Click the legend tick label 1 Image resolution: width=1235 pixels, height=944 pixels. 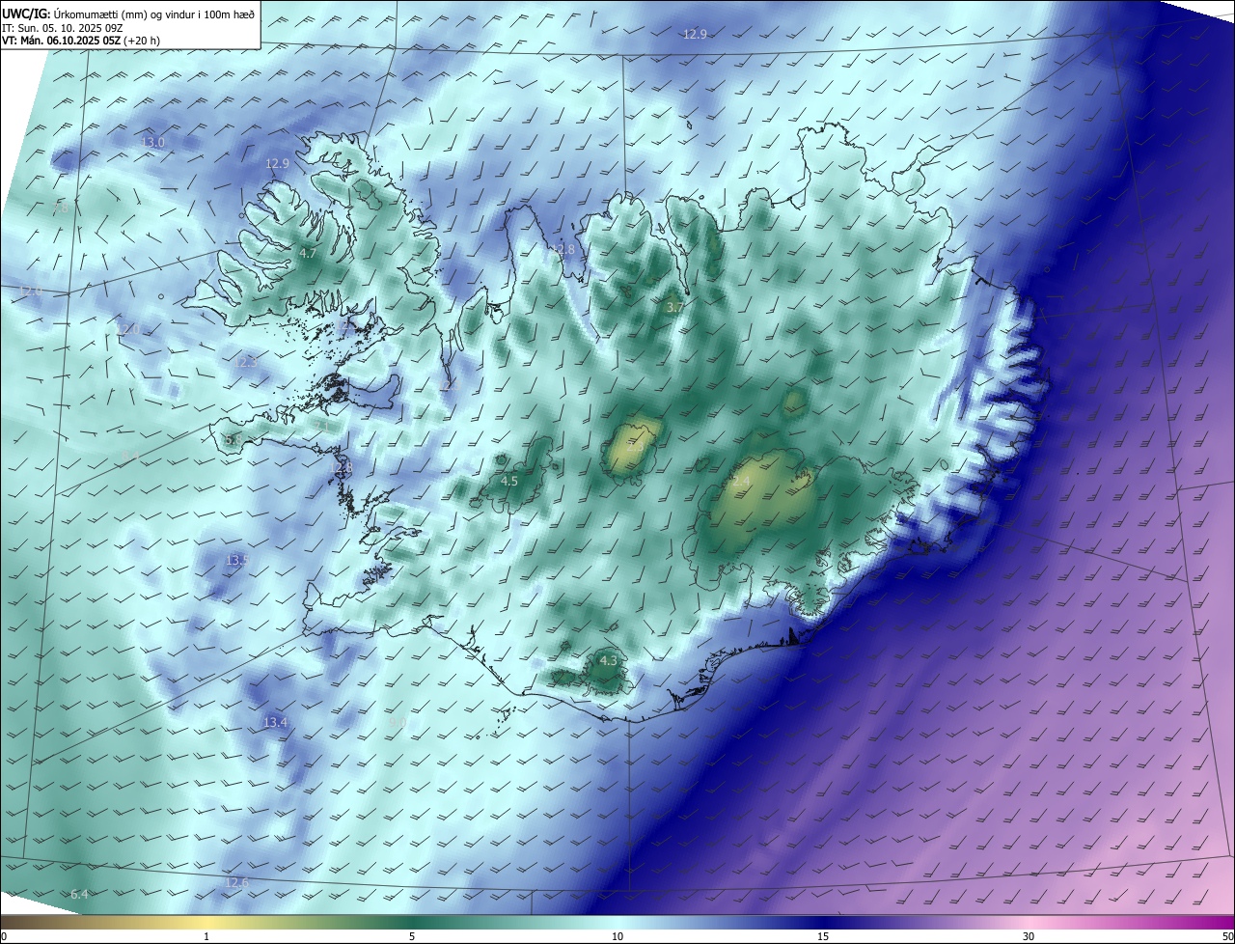206,936
